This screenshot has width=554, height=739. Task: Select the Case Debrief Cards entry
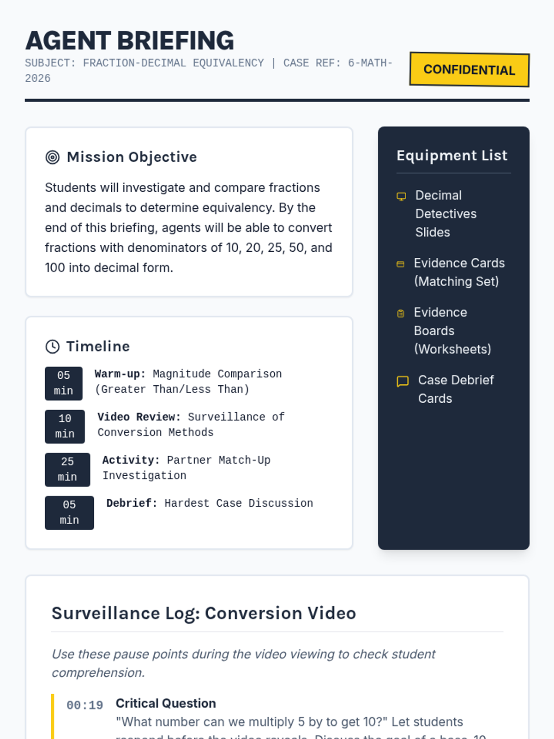point(455,389)
